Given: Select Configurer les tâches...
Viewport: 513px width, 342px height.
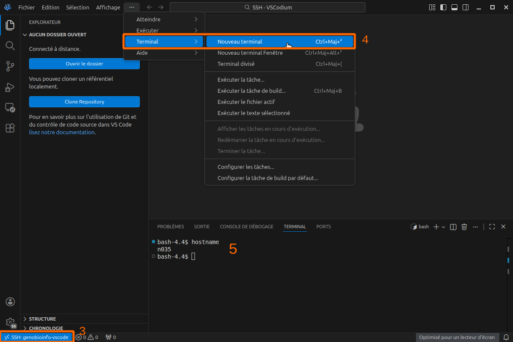Looking at the screenshot, I should [x=280, y=167].
